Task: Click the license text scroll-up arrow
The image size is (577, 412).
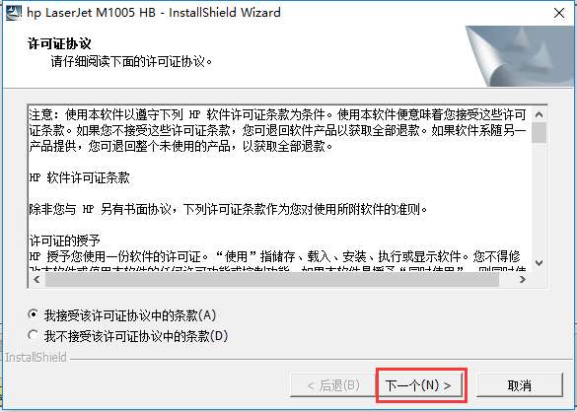Action: tap(540, 114)
